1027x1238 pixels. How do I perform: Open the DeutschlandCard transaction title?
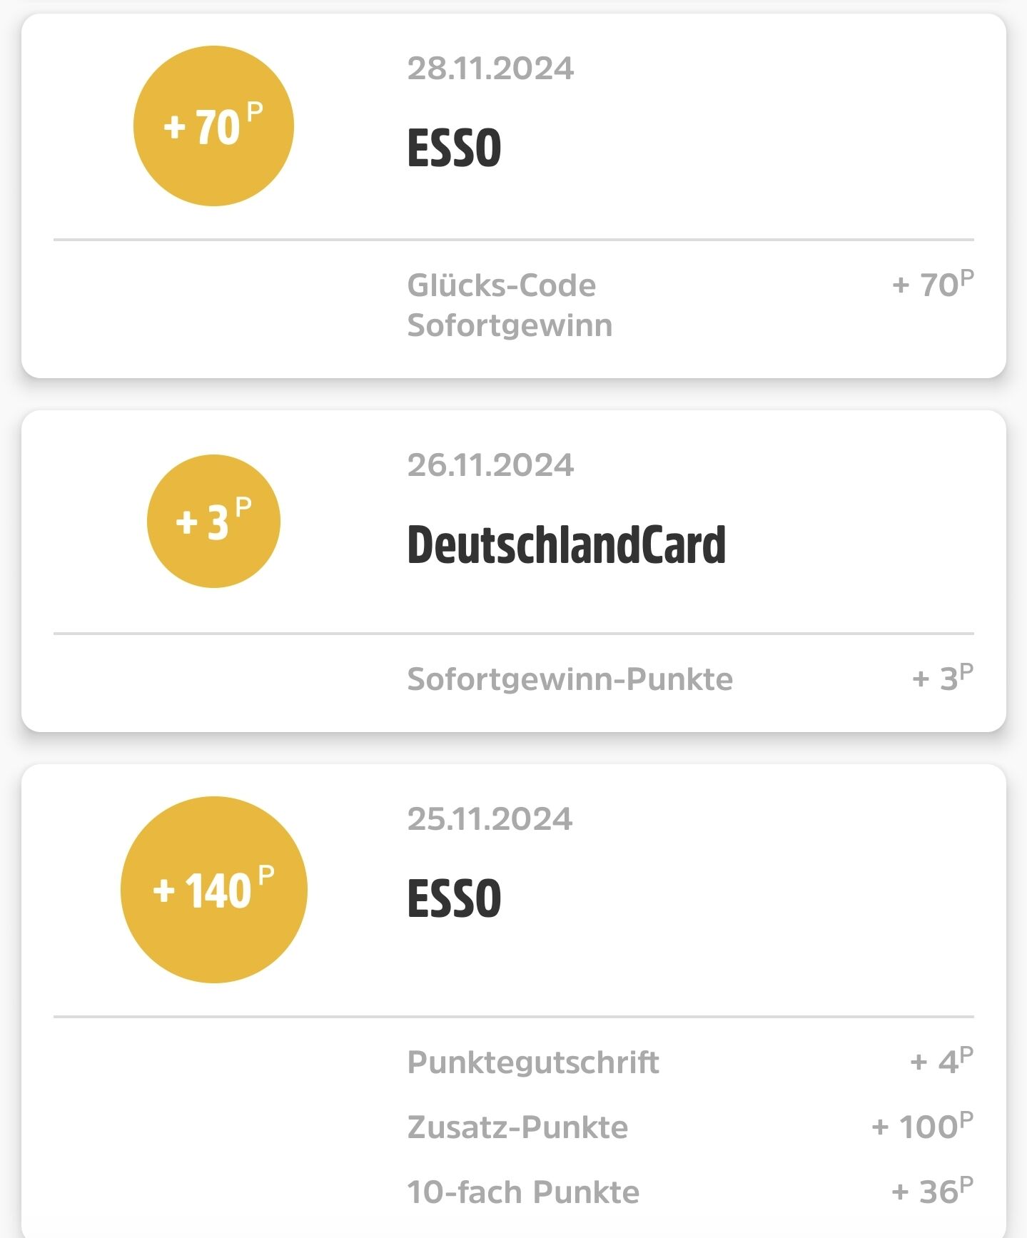(x=566, y=544)
